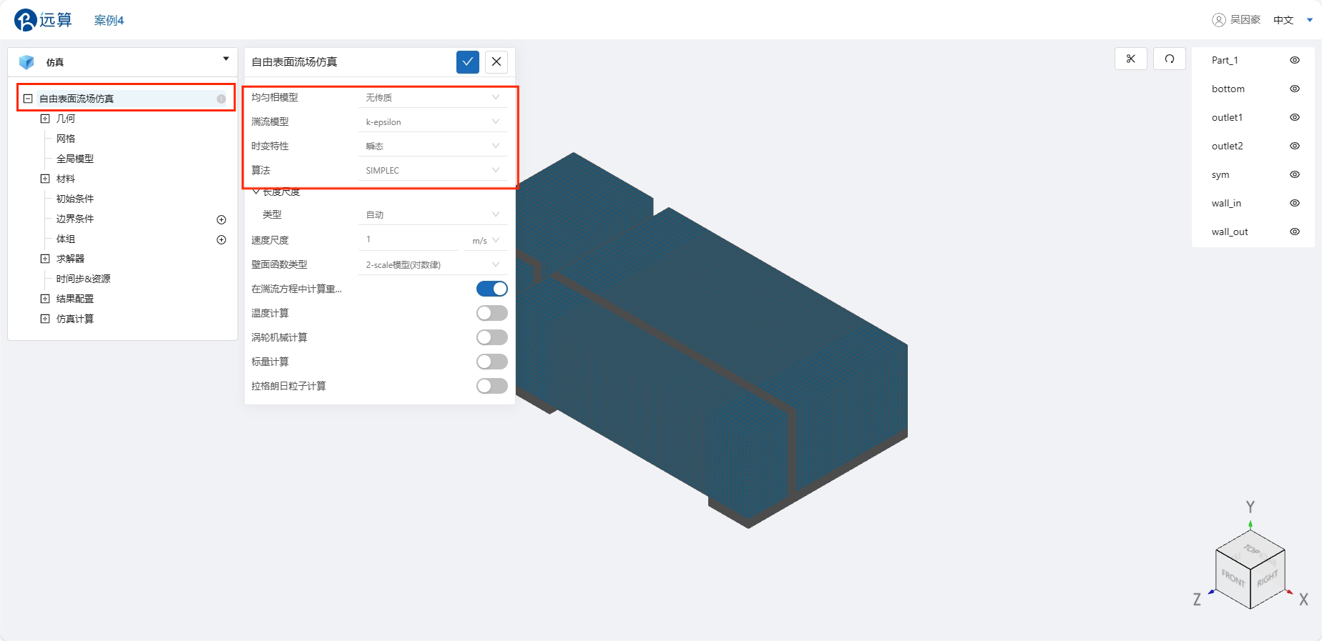Toggle visibility of Part_1
This screenshot has height=641, width=1322.
coord(1295,60)
